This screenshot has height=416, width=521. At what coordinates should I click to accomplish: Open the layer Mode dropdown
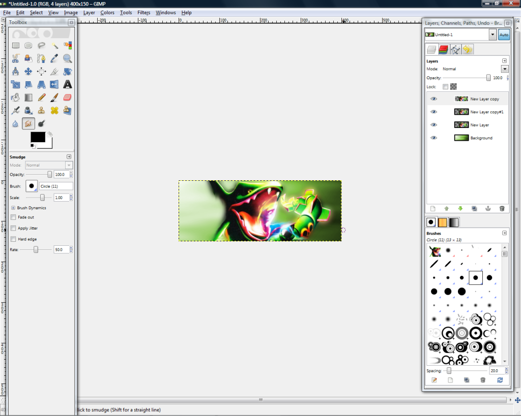505,69
